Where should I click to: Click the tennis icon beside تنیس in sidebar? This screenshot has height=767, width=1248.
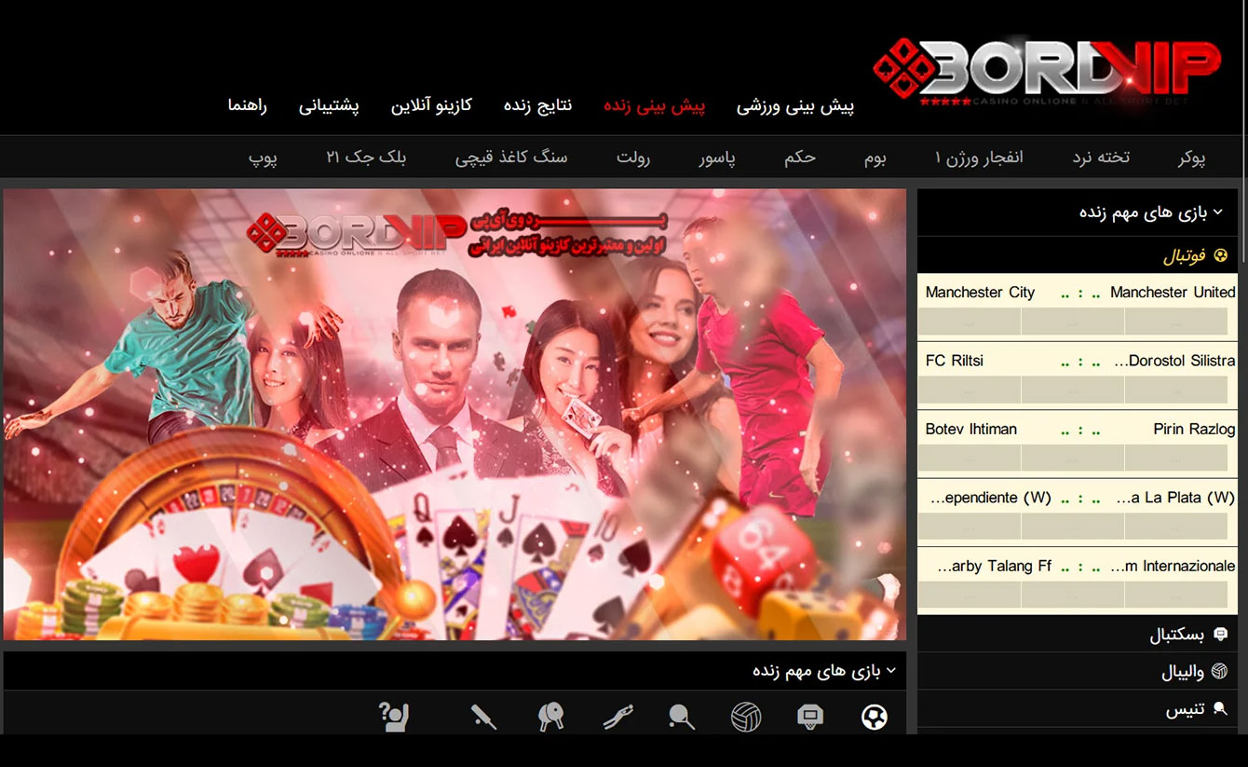point(1220,709)
